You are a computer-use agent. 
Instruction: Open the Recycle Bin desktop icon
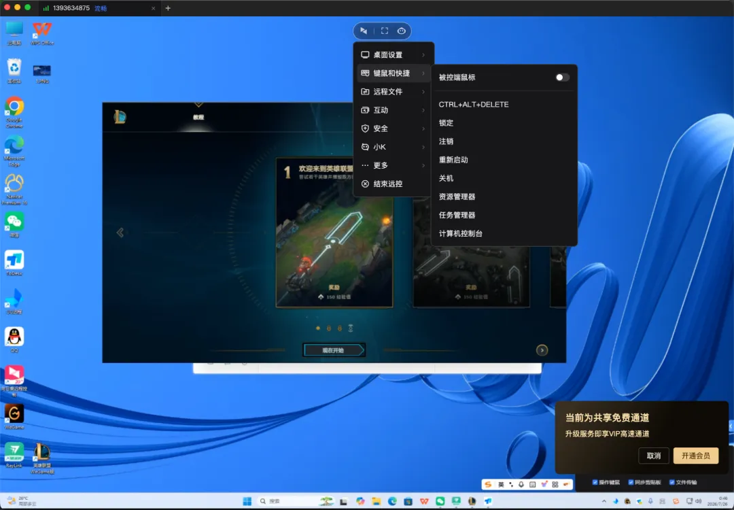[14, 71]
